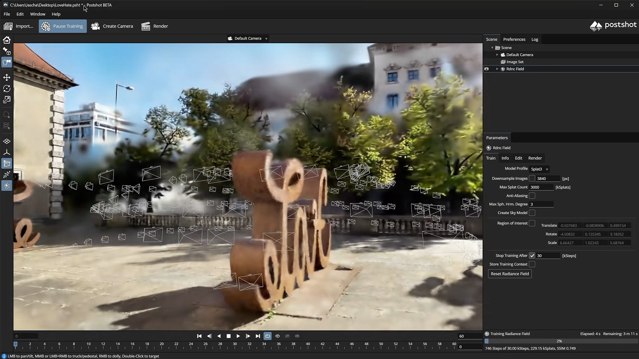Click the Home view icon in left toolbar
Viewport: 639px width, 359px height.
pos(7,40)
